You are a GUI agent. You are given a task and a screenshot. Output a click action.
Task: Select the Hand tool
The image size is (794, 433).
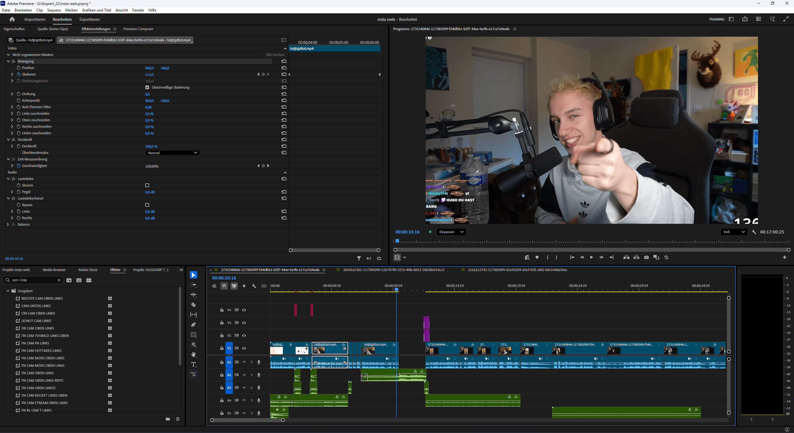coord(193,354)
